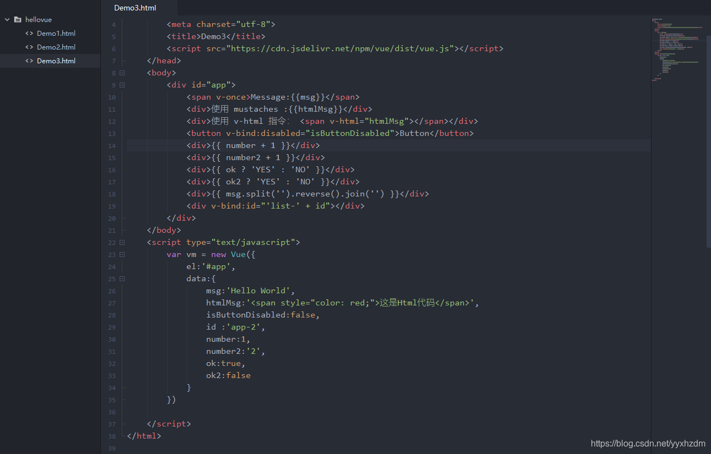711x454 pixels.
Task: Click the v-html="htmlMsg" span line
Action: click(332, 121)
